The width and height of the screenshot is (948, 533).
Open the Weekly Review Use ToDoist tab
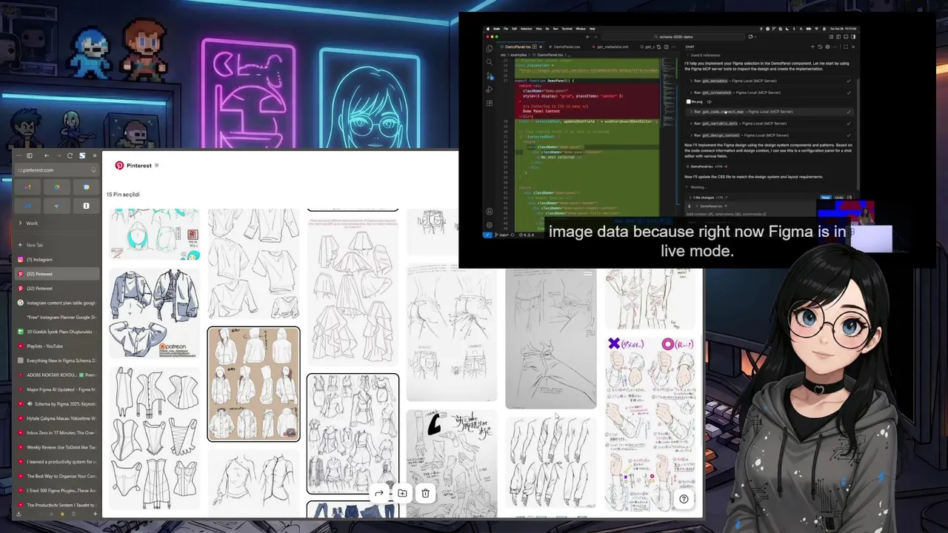pyautogui.click(x=56, y=447)
